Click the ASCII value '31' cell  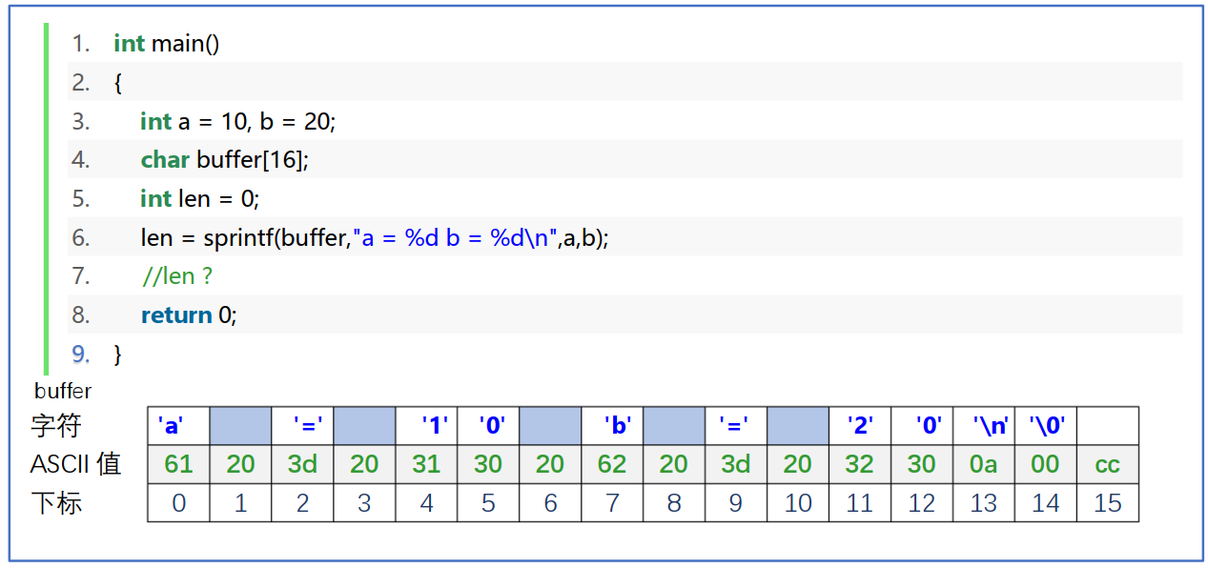point(426,464)
